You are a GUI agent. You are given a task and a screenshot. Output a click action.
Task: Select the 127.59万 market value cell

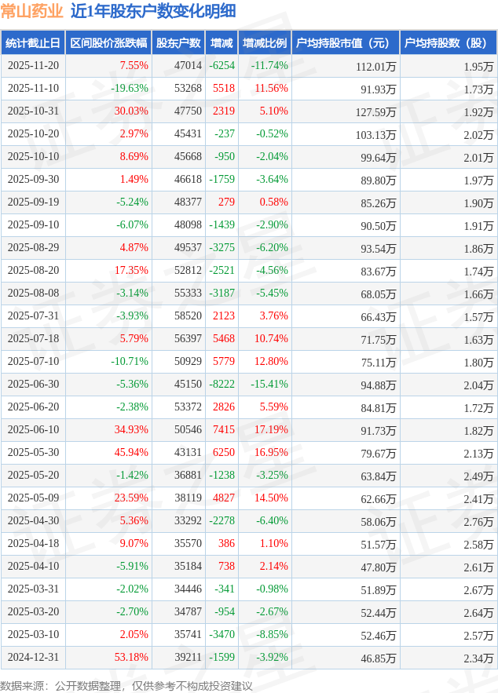coord(375,111)
